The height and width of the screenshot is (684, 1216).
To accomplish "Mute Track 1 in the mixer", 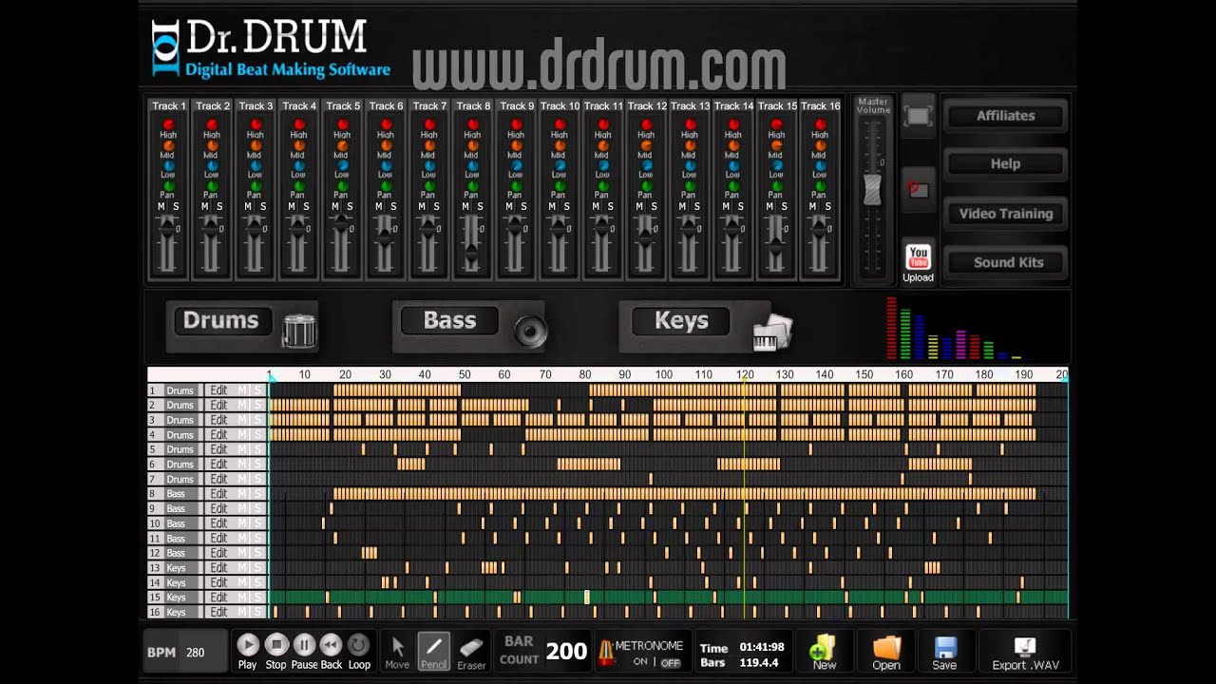I will coord(161,207).
